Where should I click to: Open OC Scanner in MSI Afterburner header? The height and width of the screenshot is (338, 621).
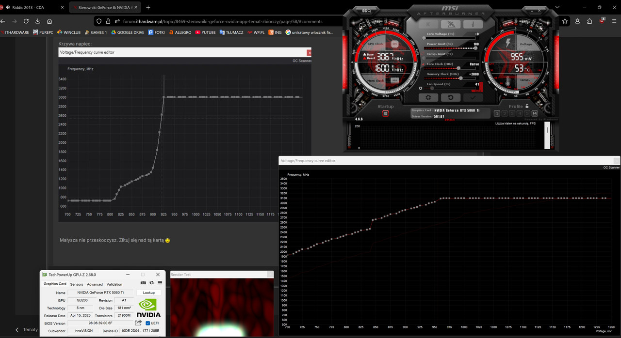click(367, 10)
